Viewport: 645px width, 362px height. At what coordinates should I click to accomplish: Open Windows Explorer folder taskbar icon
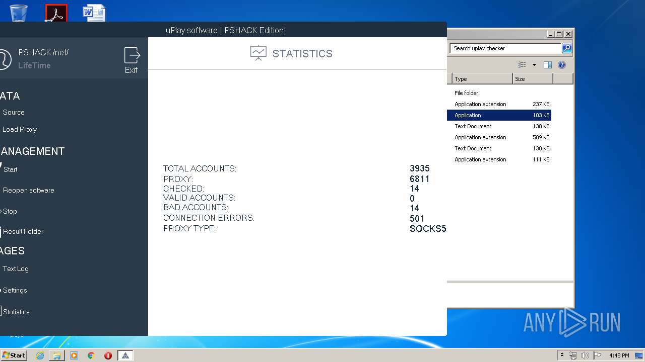click(57, 355)
